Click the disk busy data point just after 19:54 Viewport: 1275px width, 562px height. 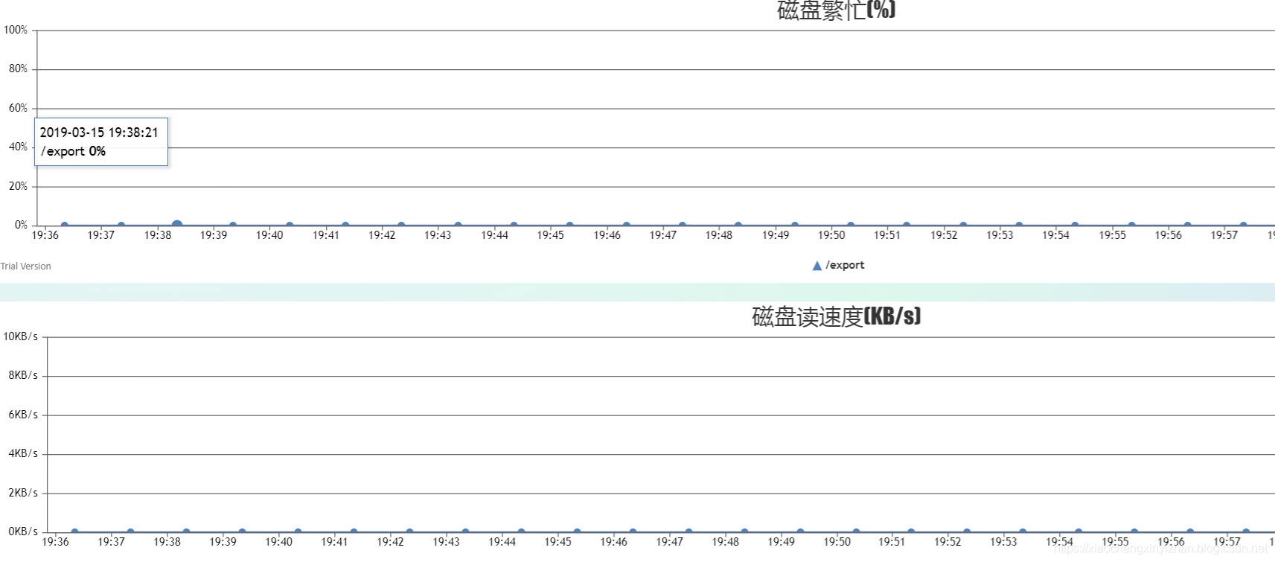coord(1075,225)
